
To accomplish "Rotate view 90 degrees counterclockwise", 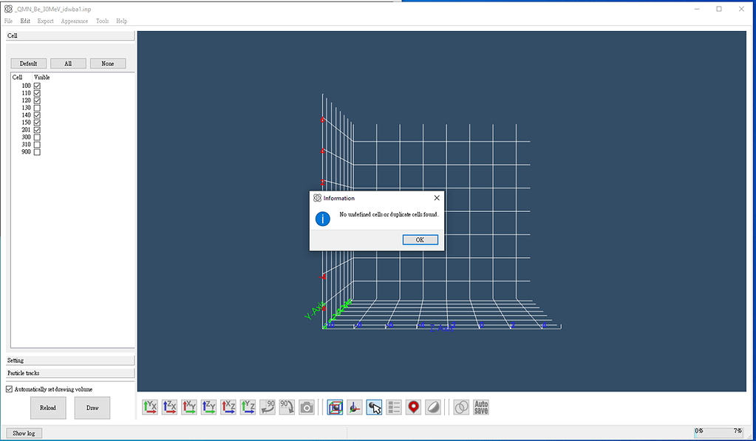I will [x=268, y=407].
